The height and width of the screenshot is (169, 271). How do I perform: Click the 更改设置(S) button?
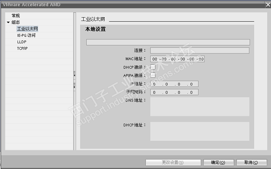click(x=173, y=163)
